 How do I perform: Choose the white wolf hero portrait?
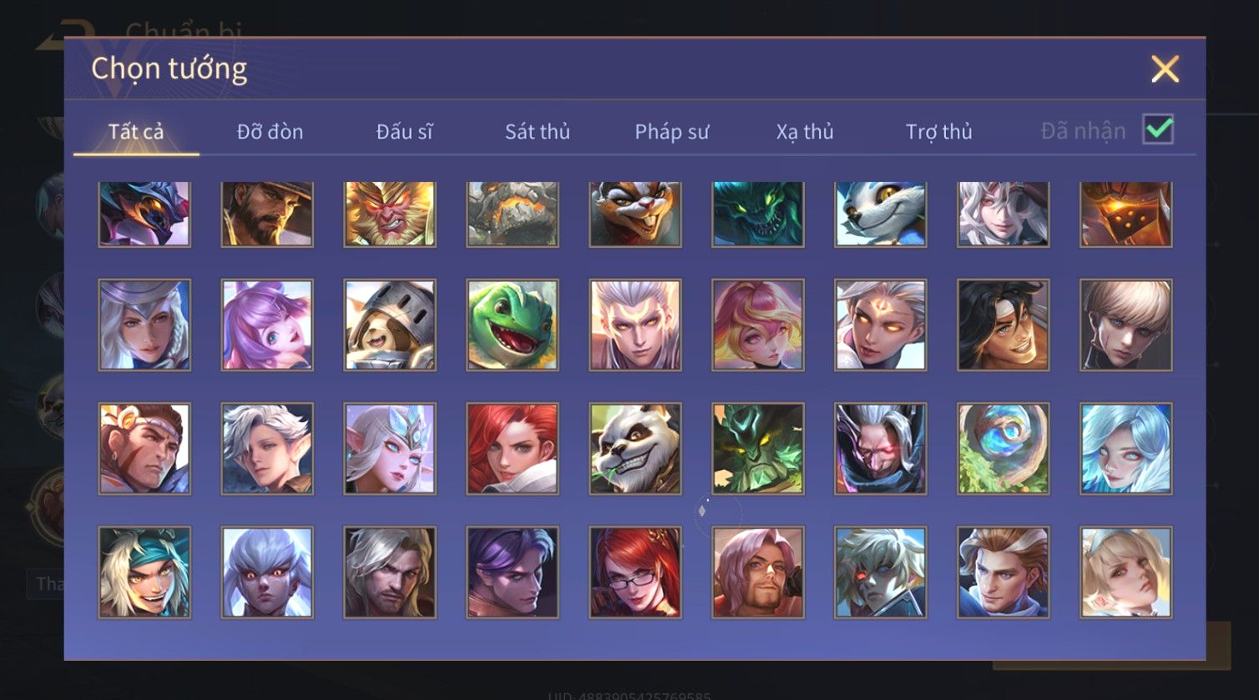click(881, 214)
